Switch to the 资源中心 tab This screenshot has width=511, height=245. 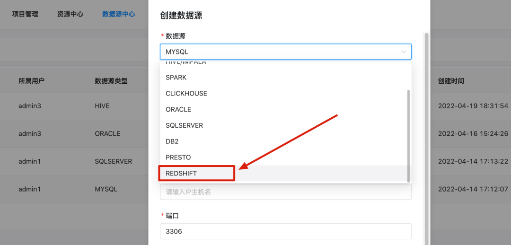(70, 14)
